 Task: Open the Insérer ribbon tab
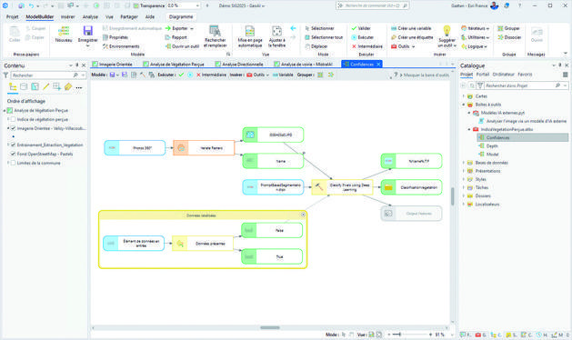[x=67, y=16]
